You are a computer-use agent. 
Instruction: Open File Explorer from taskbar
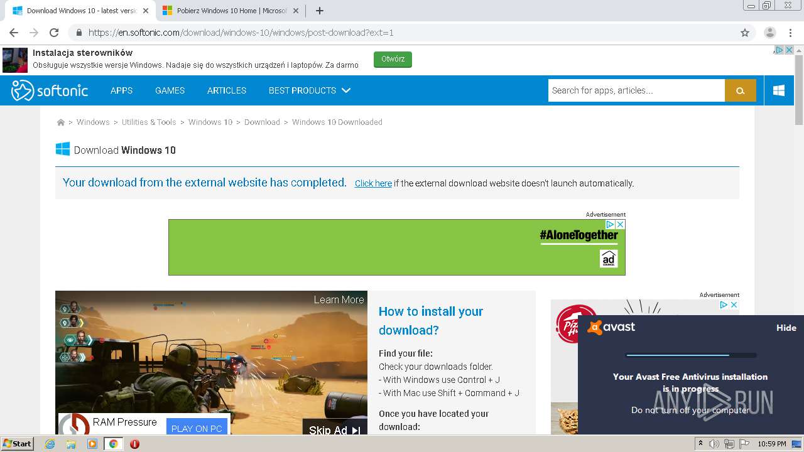coord(71,444)
